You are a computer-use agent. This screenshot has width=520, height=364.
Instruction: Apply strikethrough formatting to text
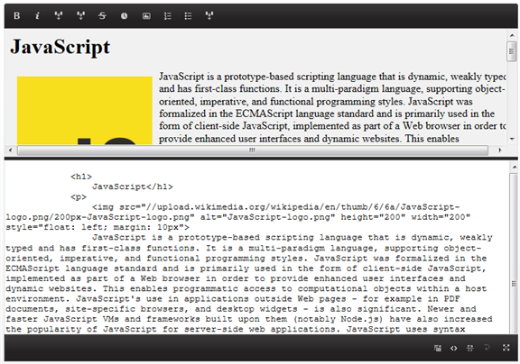102,15
